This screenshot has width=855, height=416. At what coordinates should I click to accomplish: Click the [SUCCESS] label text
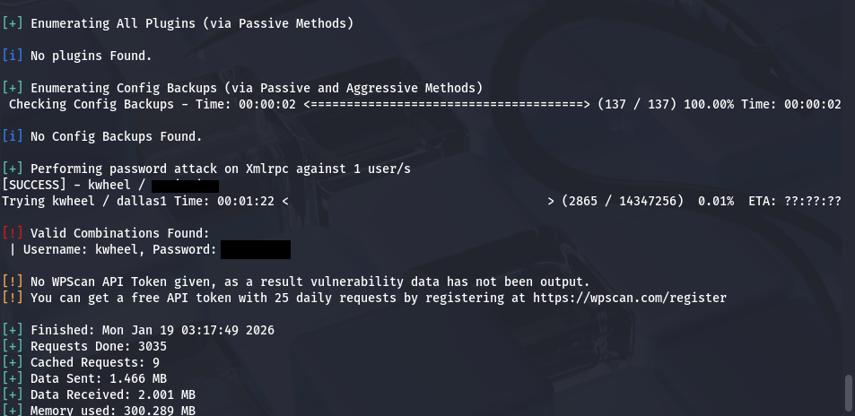click(x=34, y=185)
